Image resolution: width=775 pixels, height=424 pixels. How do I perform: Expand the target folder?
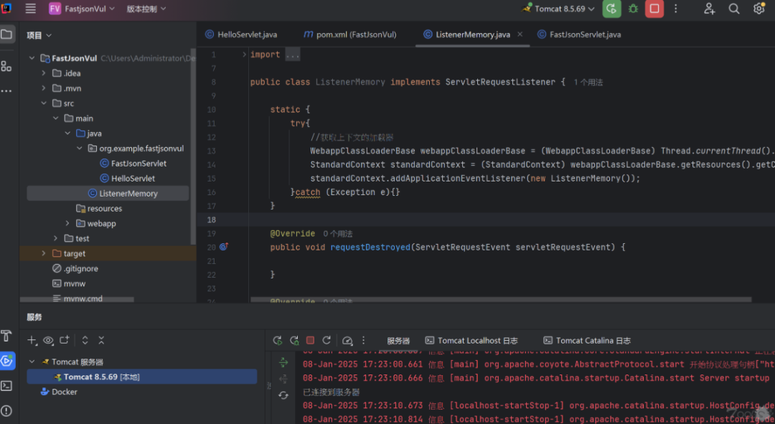(x=44, y=253)
